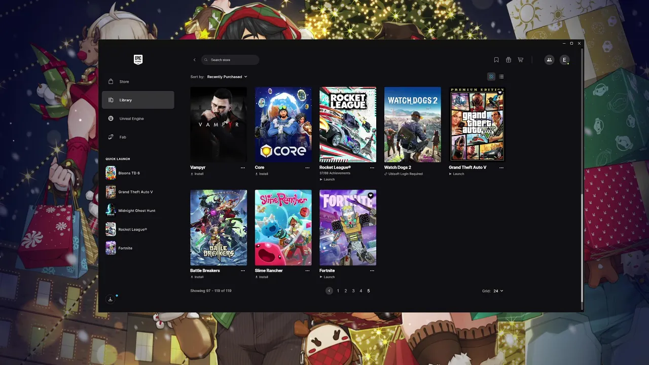
Task: Open Slime Rancher options menu
Action: (x=307, y=271)
